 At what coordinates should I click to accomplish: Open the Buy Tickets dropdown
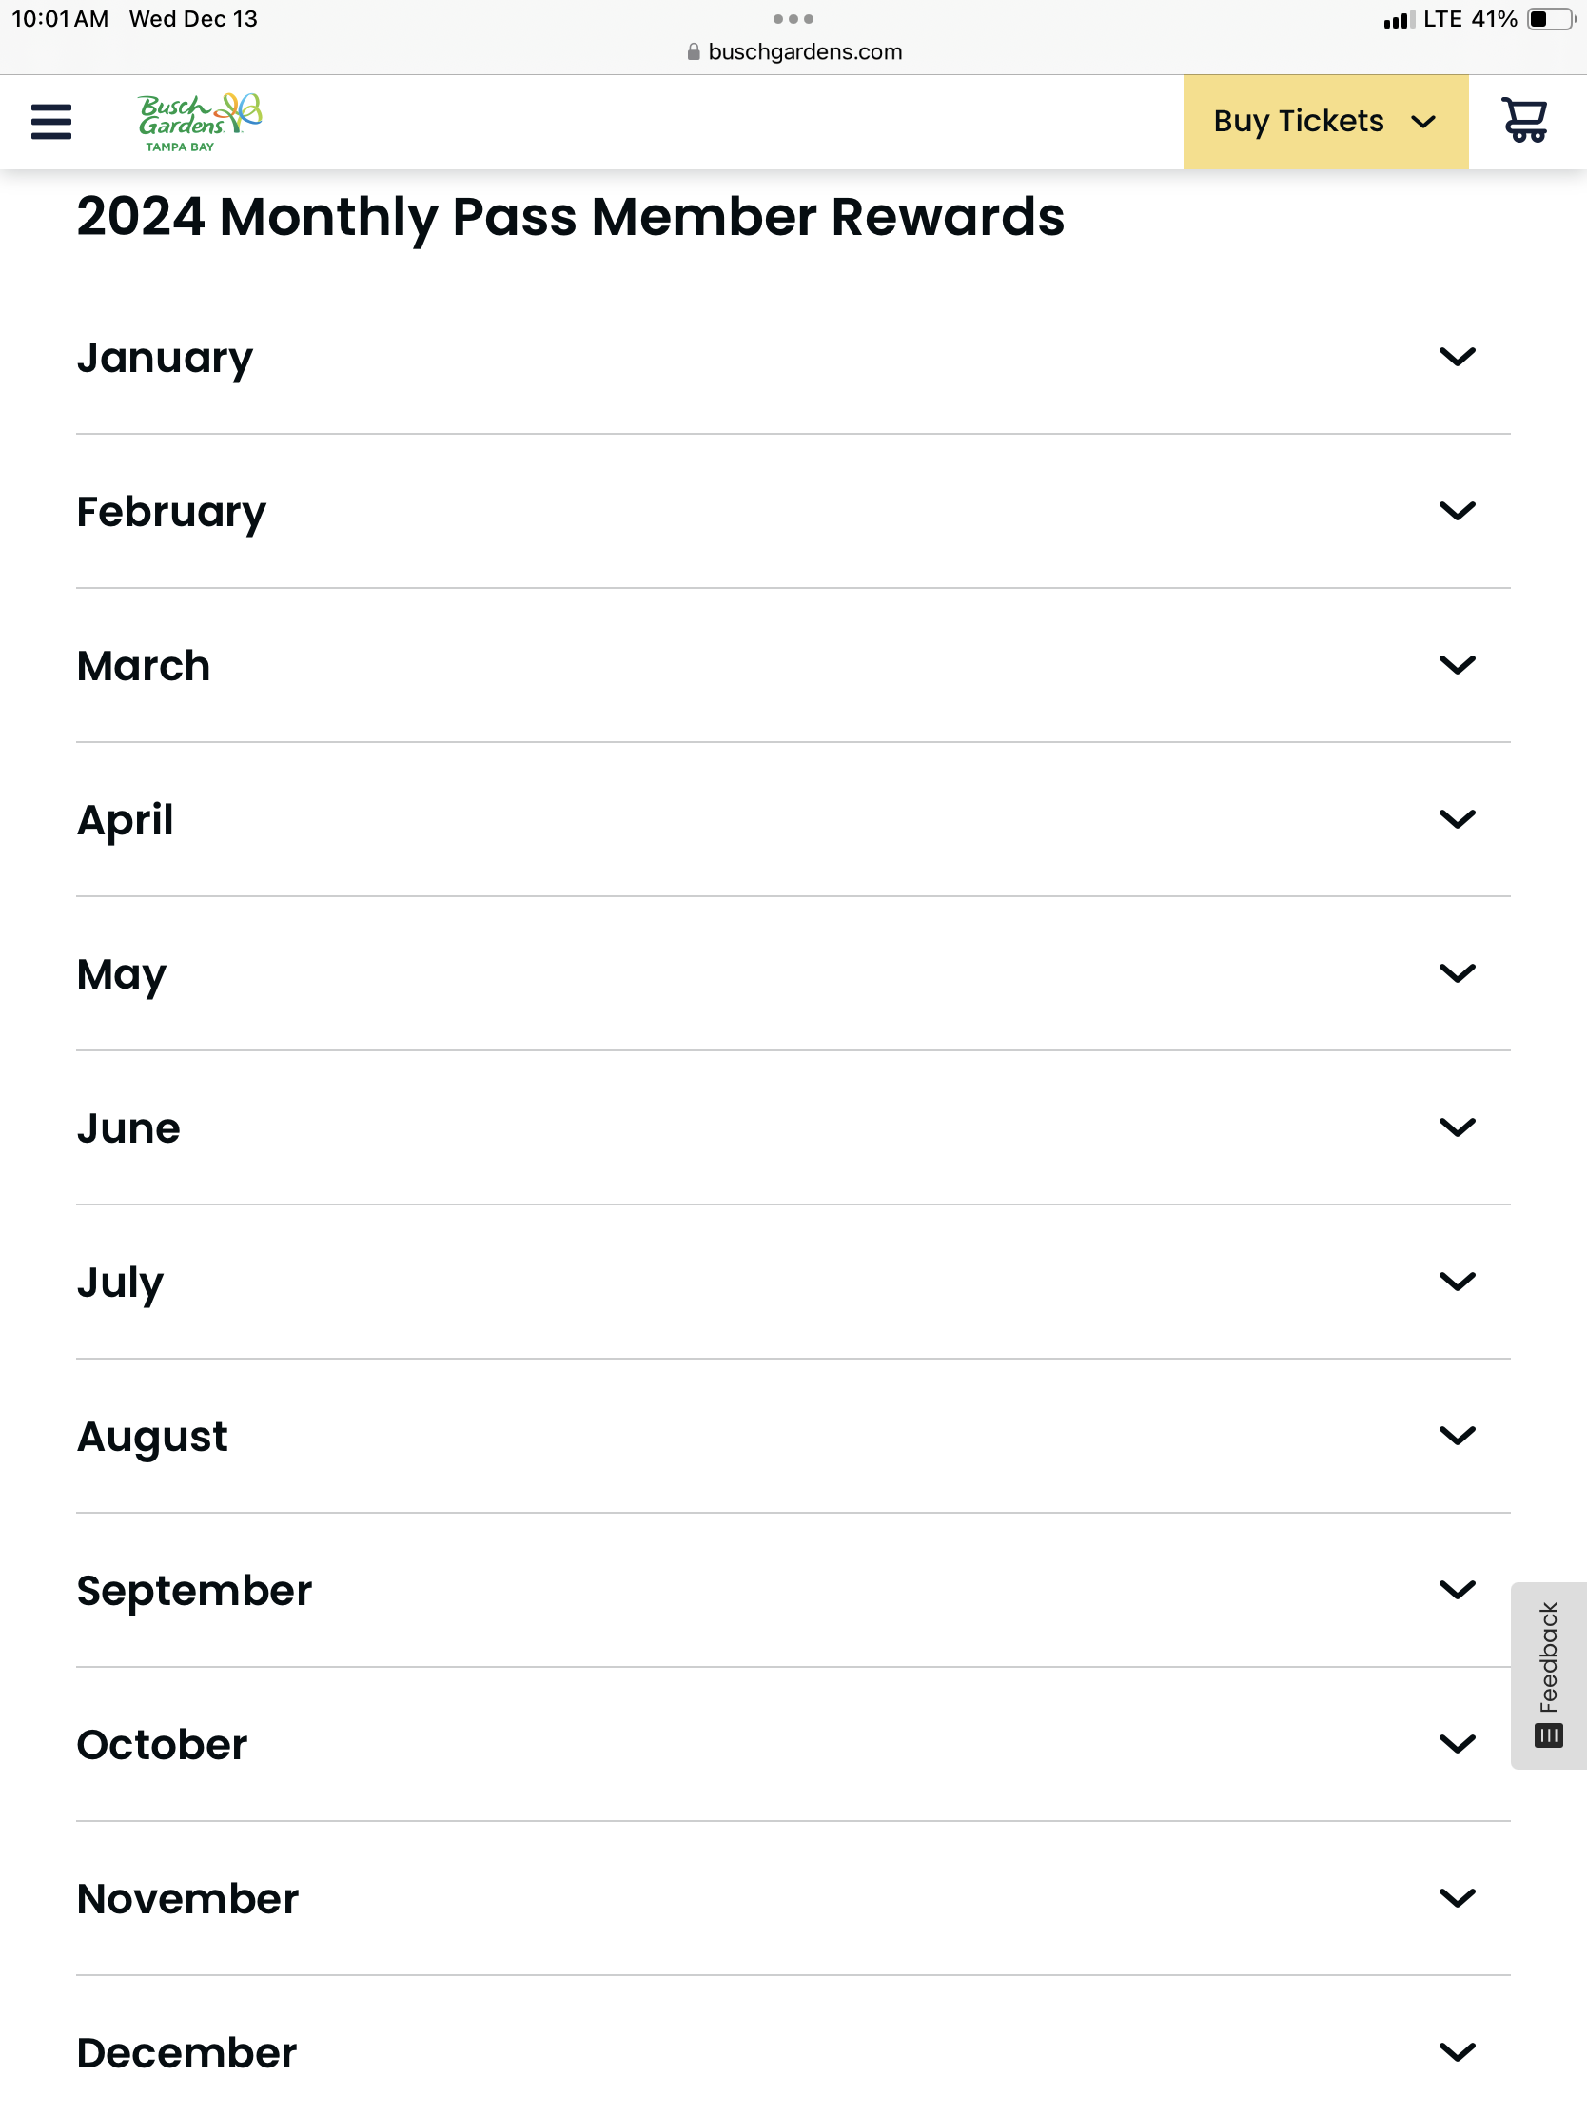[1325, 122]
